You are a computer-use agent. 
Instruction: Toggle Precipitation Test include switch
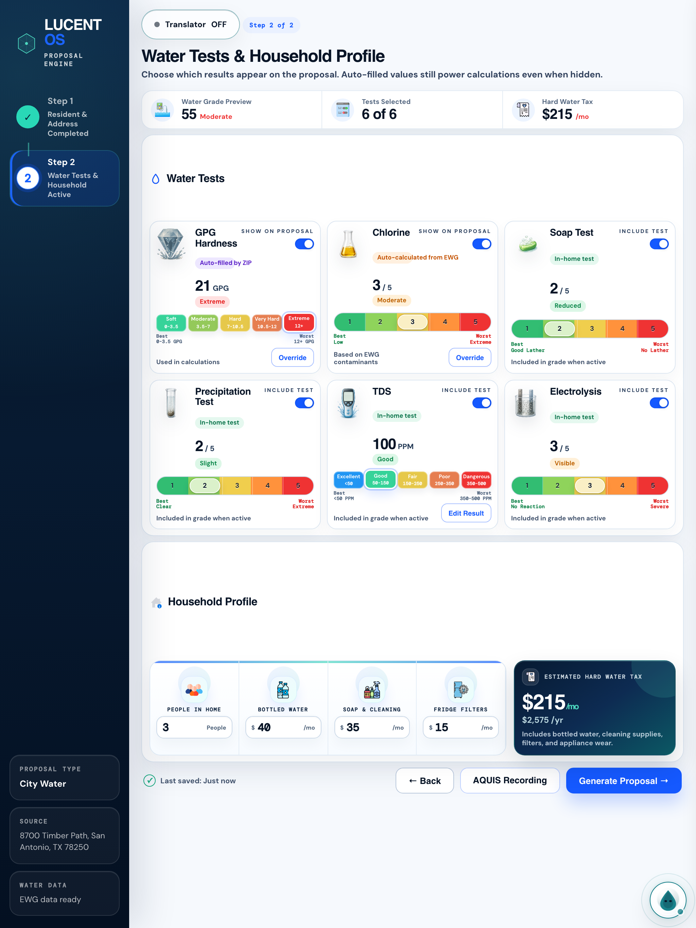tap(304, 403)
